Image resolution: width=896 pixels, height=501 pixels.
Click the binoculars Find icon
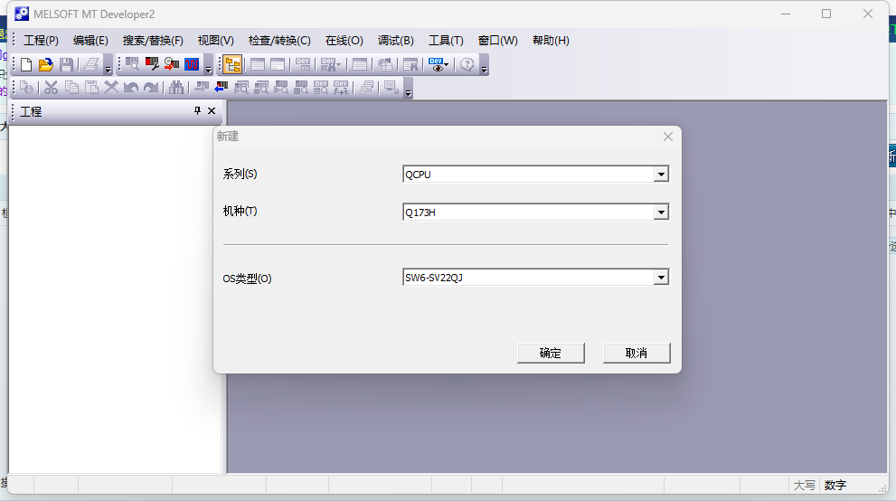175,88
